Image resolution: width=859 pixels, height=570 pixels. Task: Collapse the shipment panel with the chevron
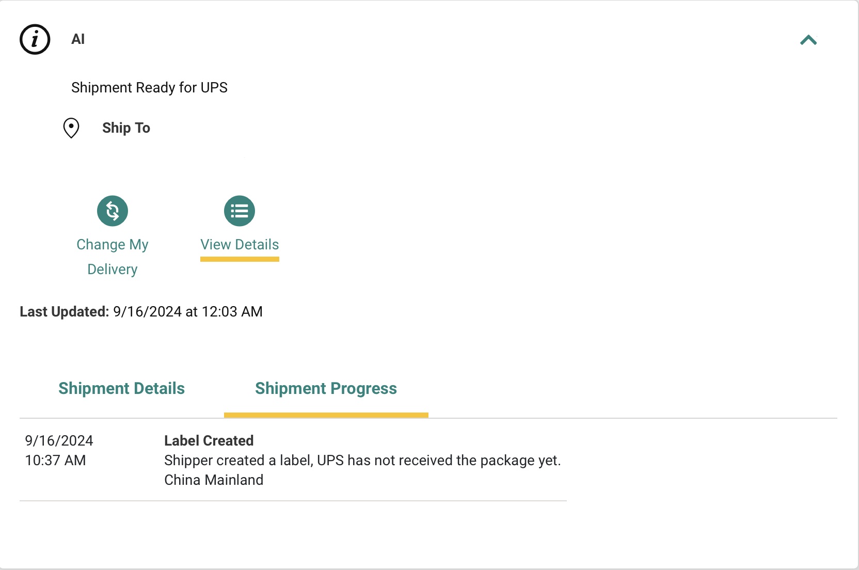(808, 40)
